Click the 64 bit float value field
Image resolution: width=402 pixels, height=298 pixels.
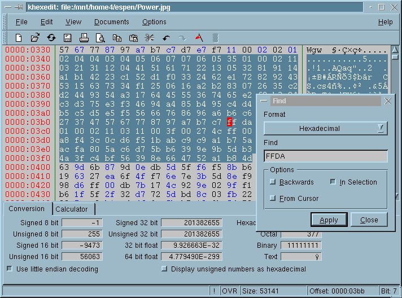point(191,256)
